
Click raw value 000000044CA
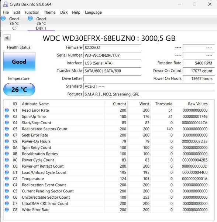pos(194,123)
